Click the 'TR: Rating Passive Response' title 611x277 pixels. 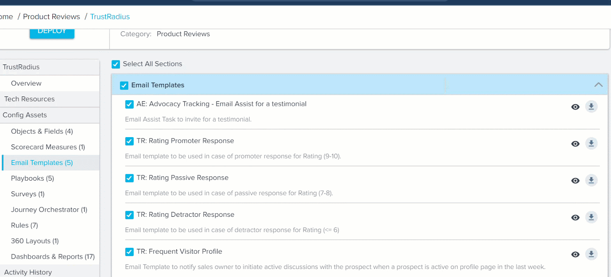click(183, 178)
